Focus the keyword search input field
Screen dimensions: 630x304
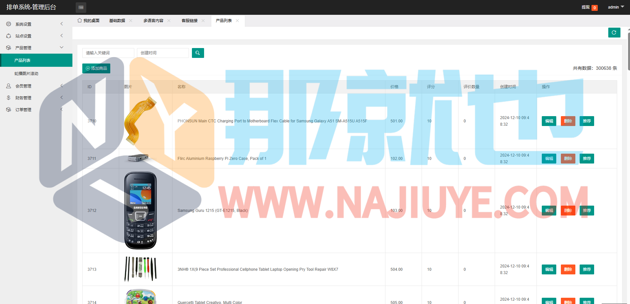tap(108, 53)
